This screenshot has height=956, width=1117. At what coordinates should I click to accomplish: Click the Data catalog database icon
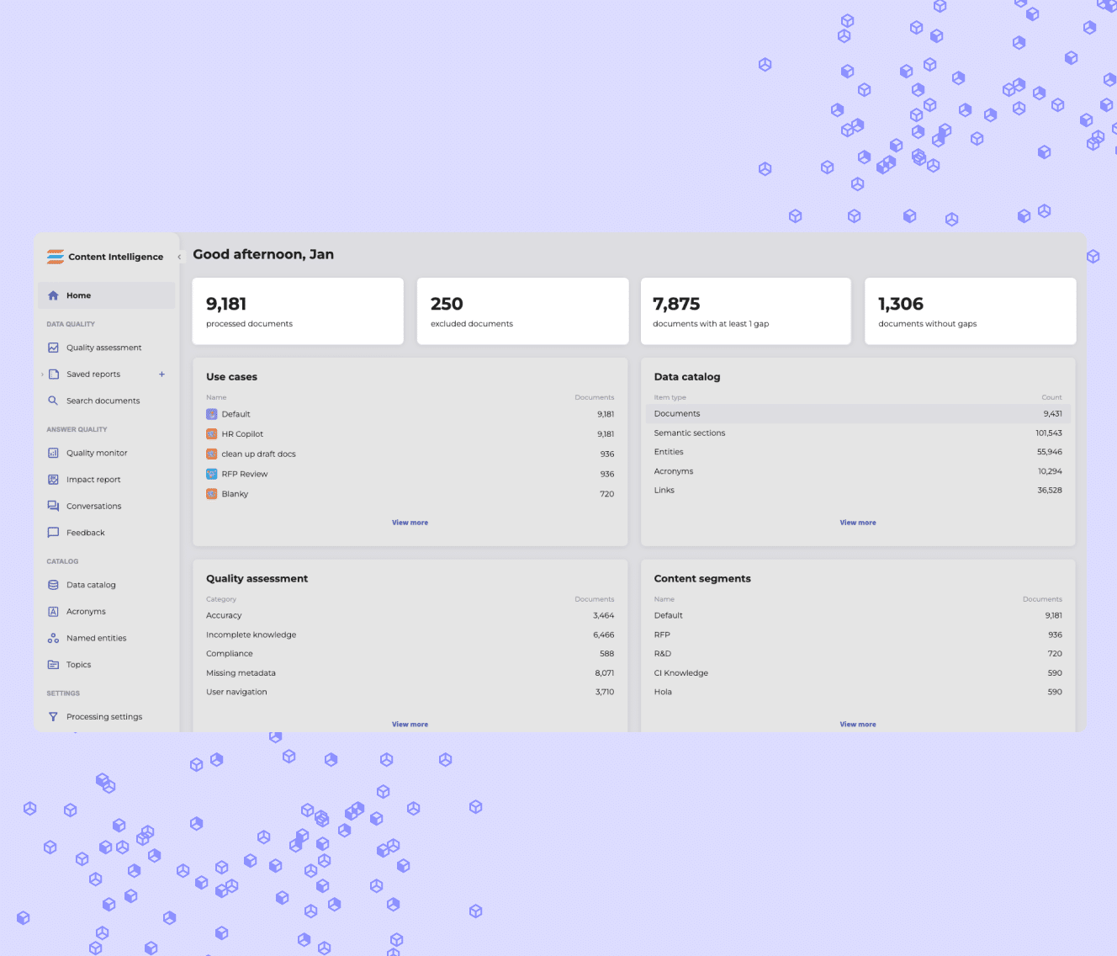point(53,585)
